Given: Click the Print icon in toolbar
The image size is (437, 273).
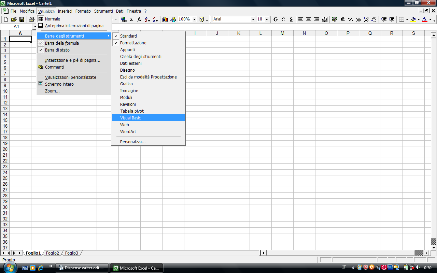Looking at the screenshot, I should pyautogui.click(x=32, y=19).
